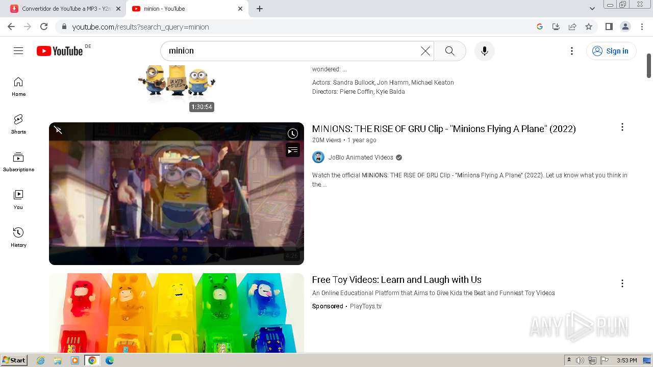The height and width of the screenshot is (367, 653).
Task: Open You section in the sidebar
Action: click(18, 200)
